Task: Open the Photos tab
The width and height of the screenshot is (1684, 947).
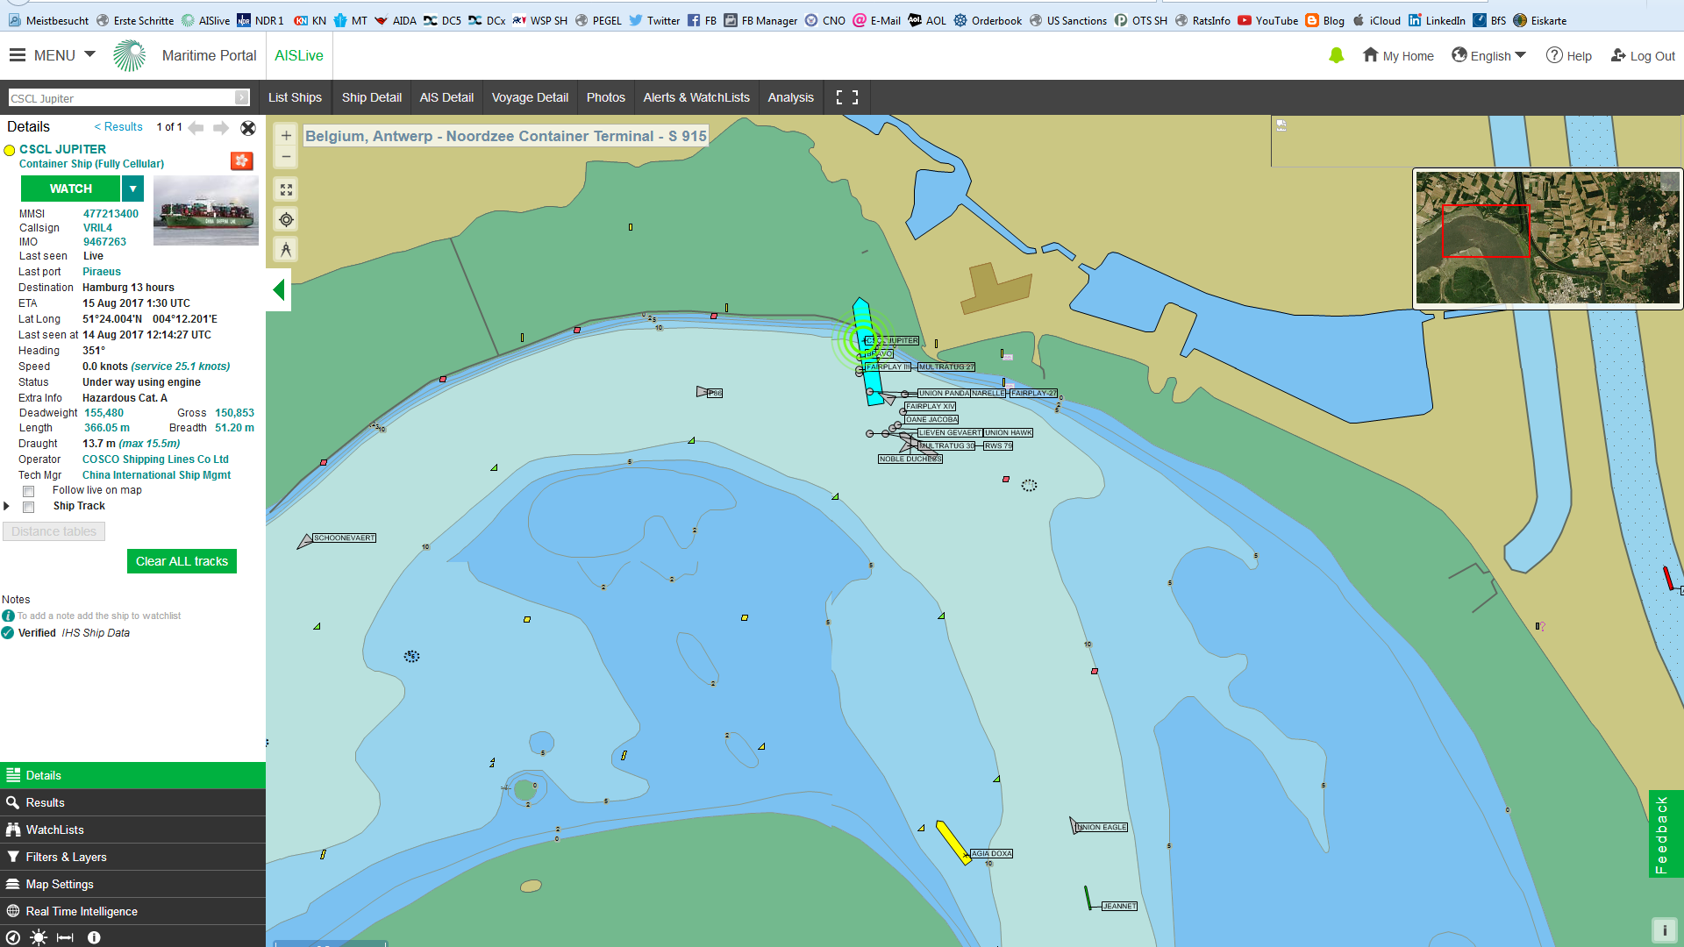Action: click(606, 97)
